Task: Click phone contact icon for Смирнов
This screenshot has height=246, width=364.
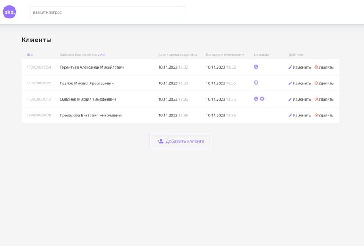Action: pos(256,99)
